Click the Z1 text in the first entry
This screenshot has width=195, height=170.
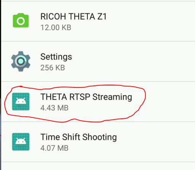click(x=102, y=16)
